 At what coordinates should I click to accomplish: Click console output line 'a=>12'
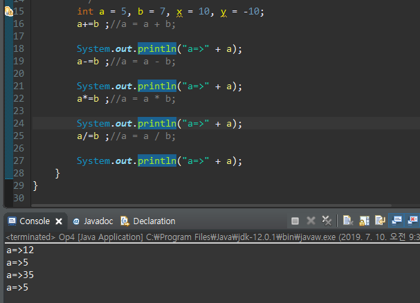20,250
